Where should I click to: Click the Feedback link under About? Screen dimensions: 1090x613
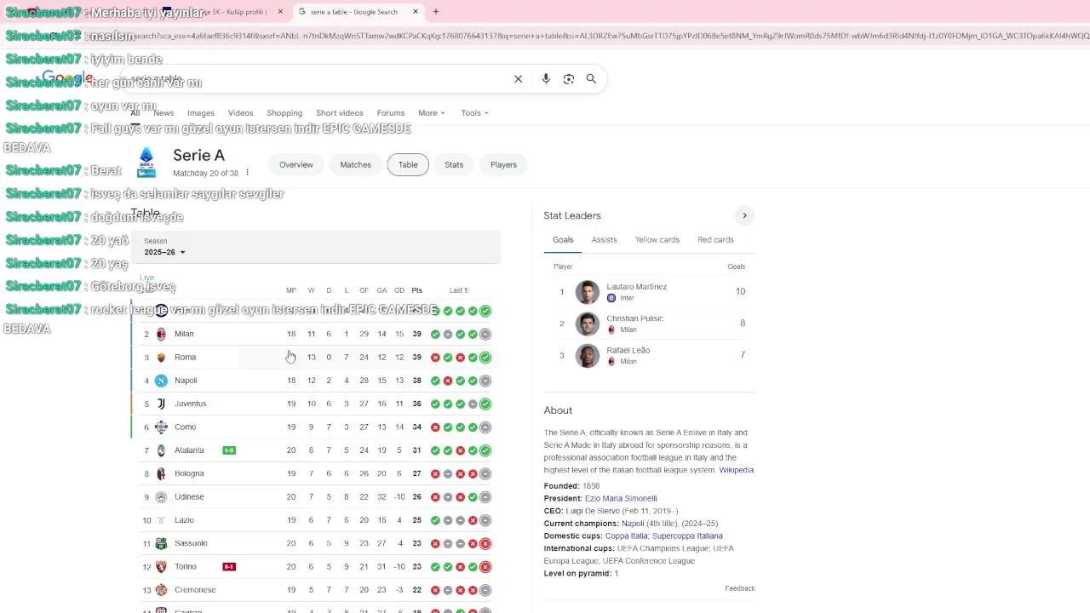(740, 588)
